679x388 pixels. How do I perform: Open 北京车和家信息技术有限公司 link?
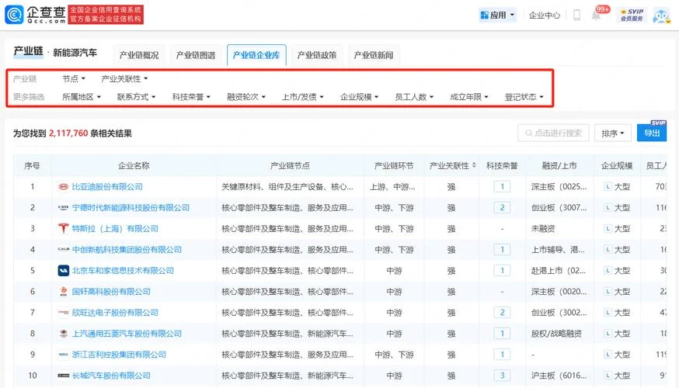pos(123,271)
